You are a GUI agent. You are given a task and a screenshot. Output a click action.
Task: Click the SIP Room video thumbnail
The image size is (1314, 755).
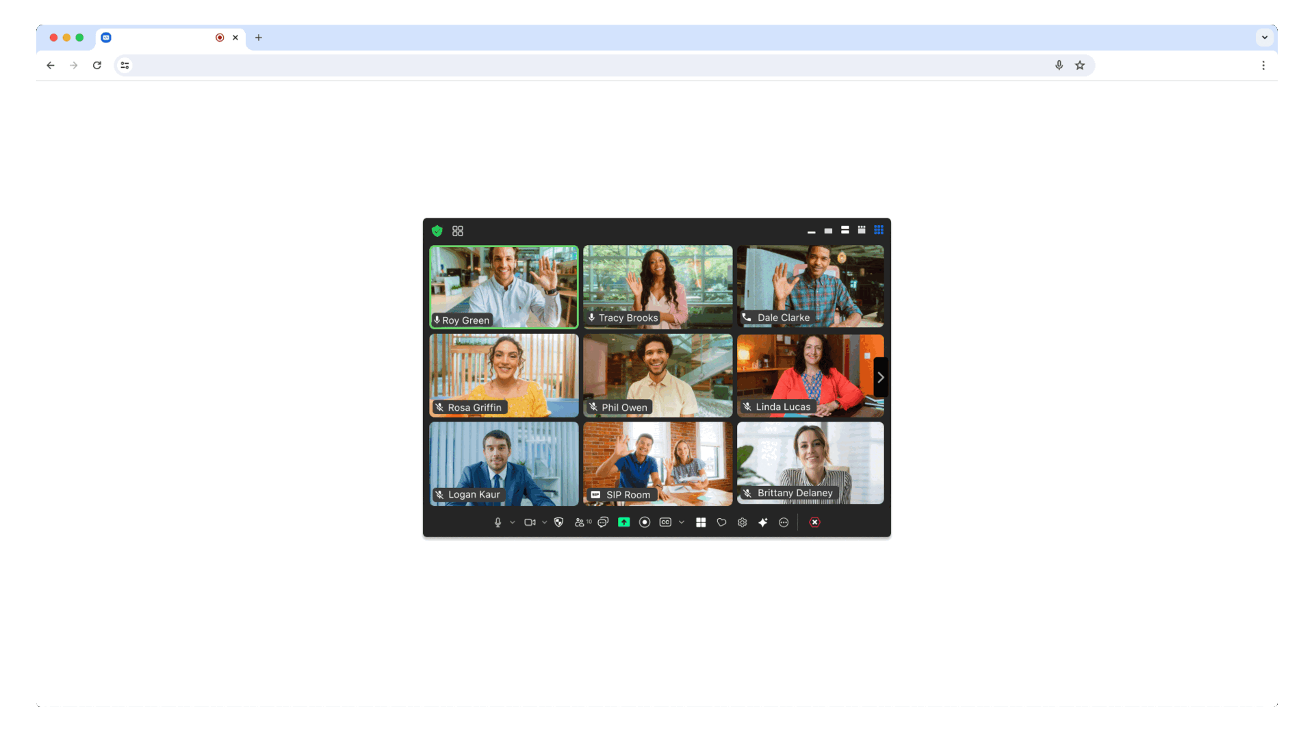[x=656, y=463]
